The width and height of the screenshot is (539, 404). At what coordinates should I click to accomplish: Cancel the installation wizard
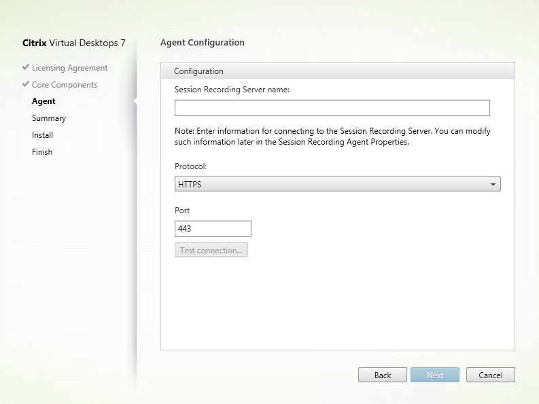click(490, 375)
